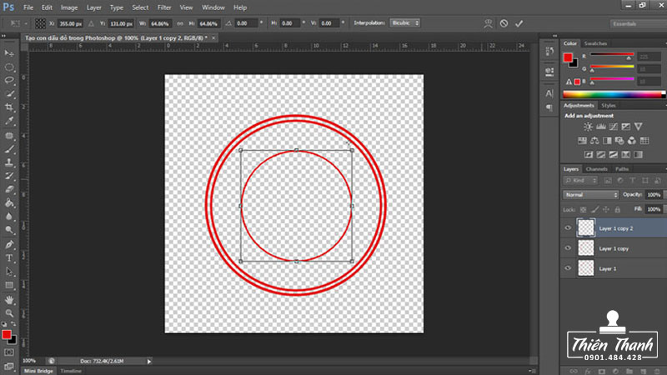The height and width of the screenshot is (375, 667).
Task: Switch to the Styles tab
Action: [x=609, y=106]
